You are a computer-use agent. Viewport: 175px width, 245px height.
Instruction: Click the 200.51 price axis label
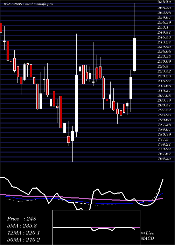pos(164,105)
